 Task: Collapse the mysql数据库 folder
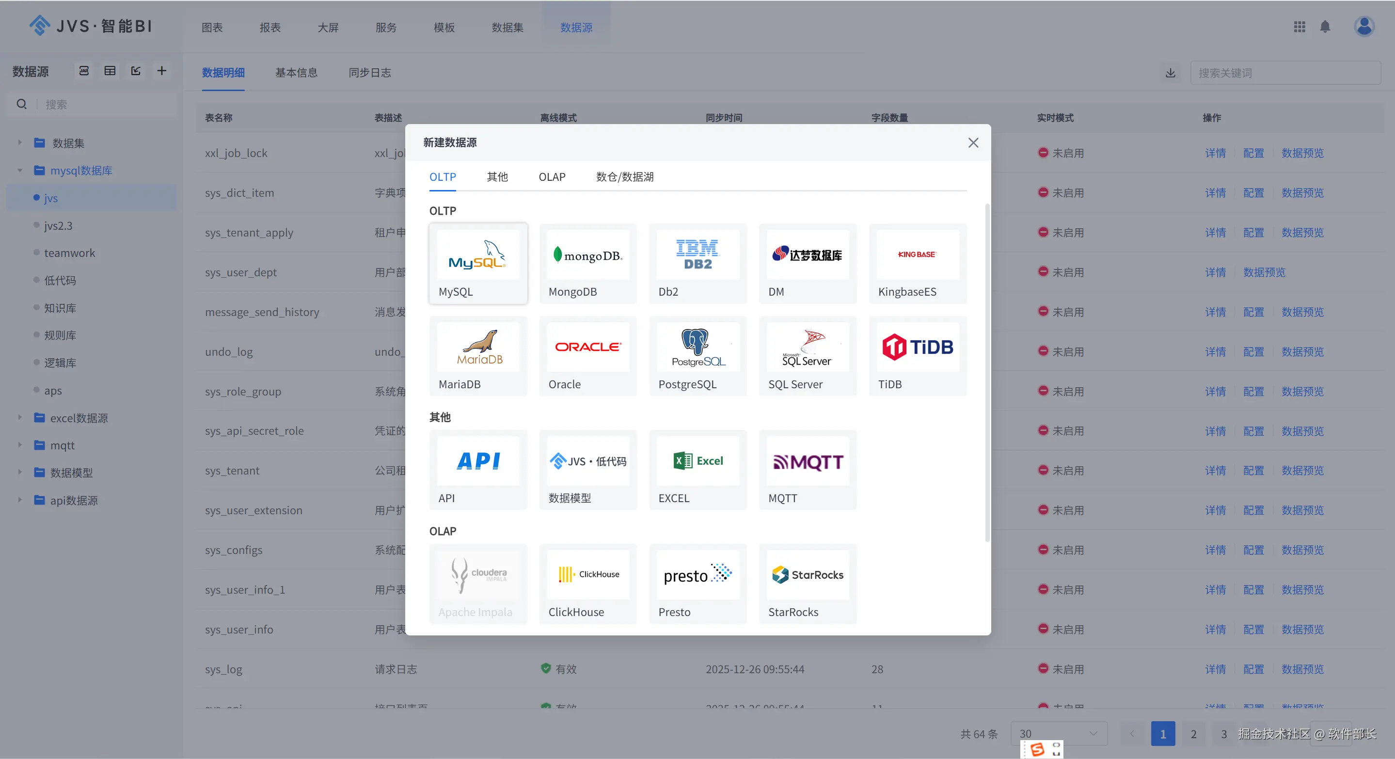point(20,171)
